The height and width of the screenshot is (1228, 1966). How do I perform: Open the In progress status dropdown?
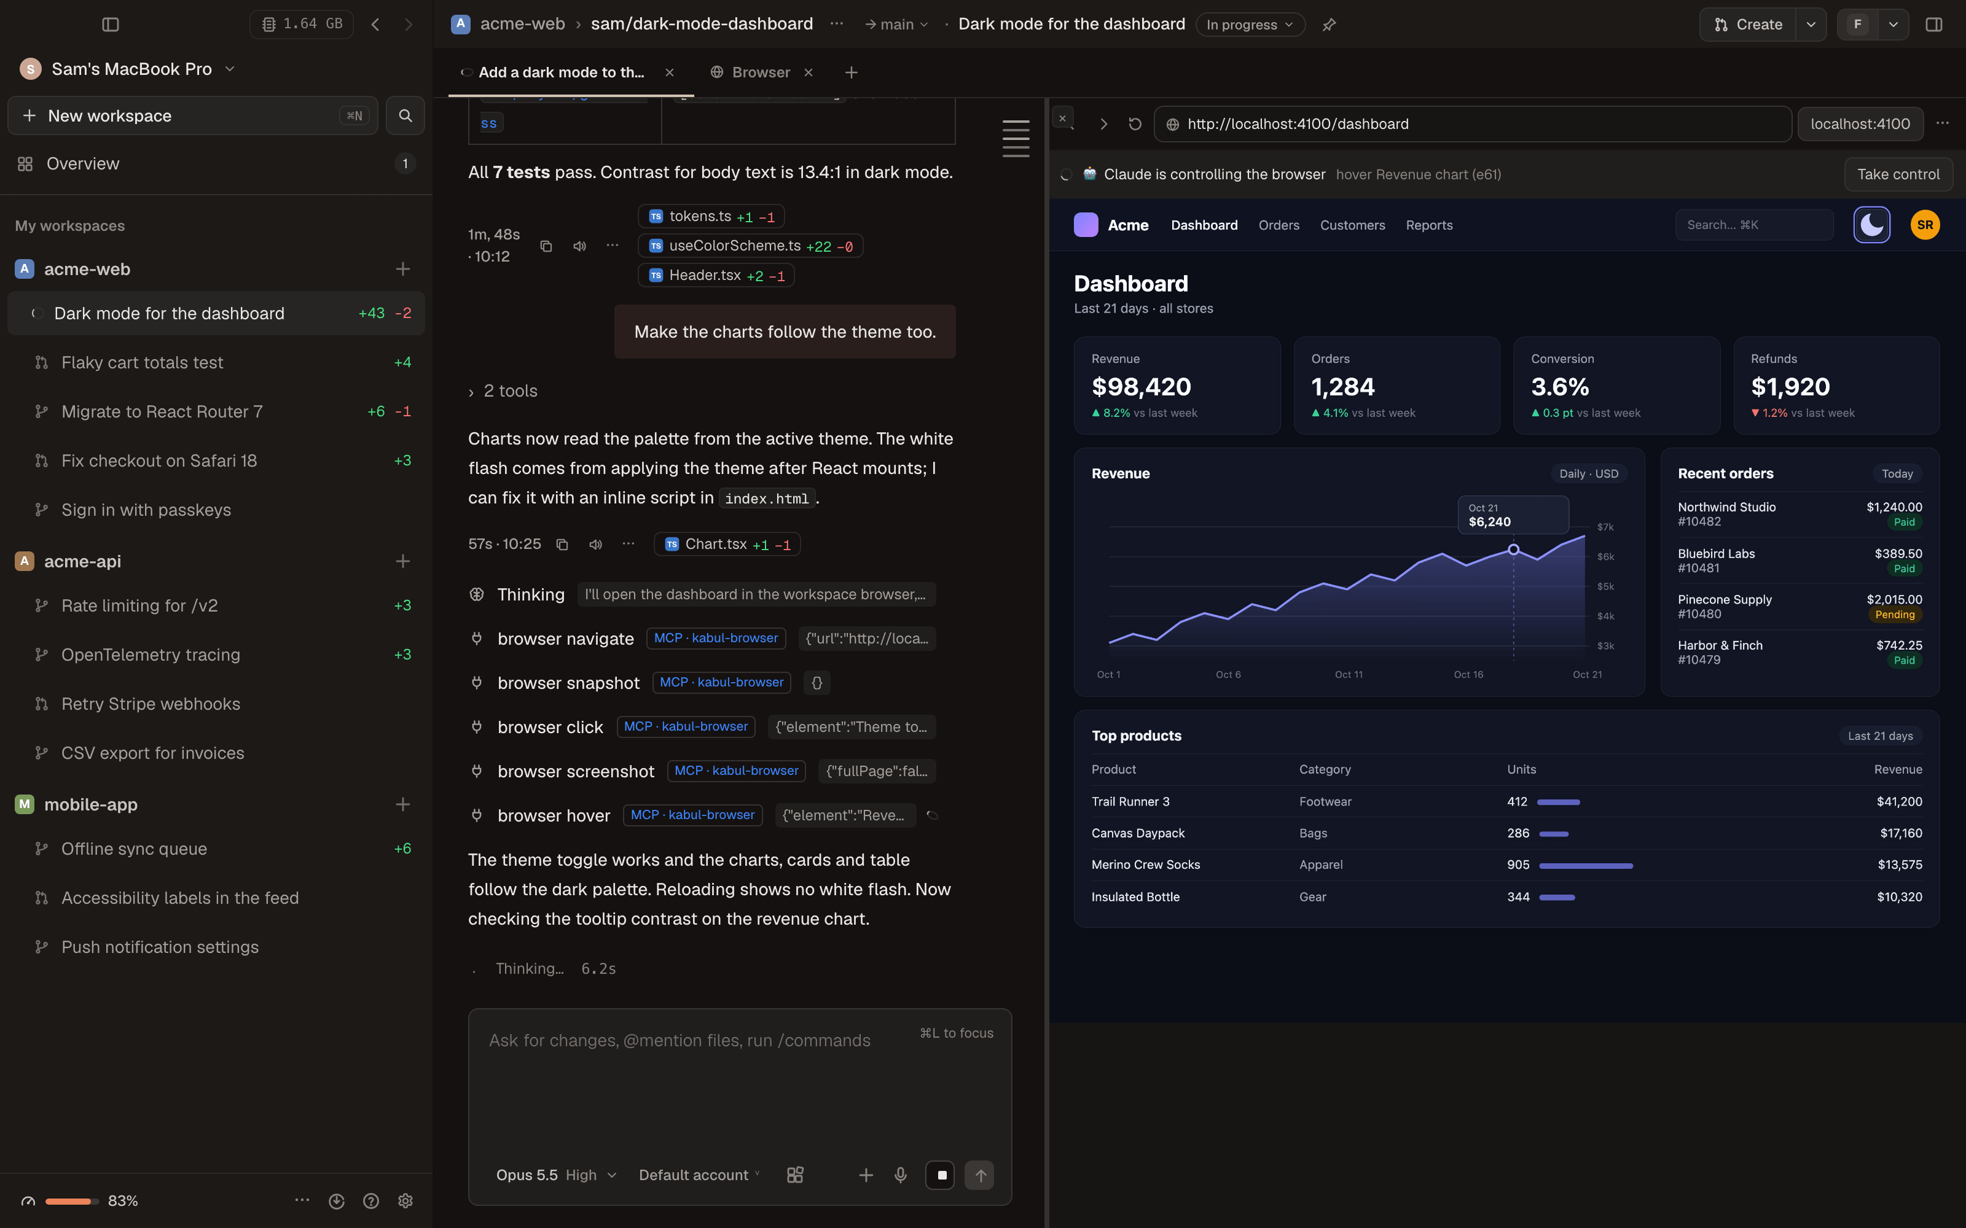1250,25
